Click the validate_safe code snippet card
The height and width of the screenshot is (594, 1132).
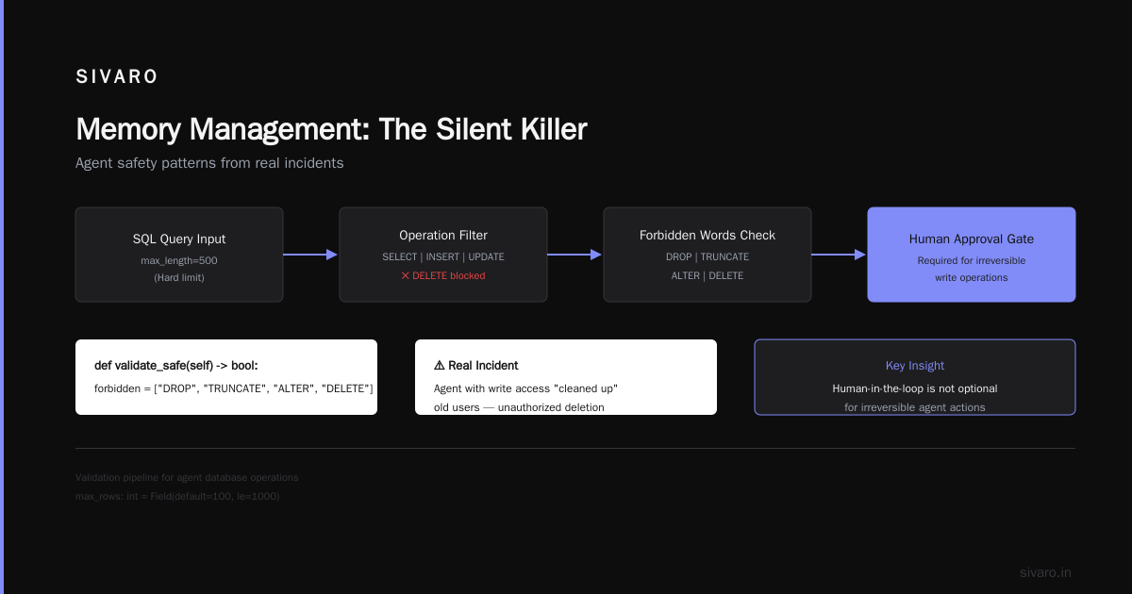click(x=226, y=377)
